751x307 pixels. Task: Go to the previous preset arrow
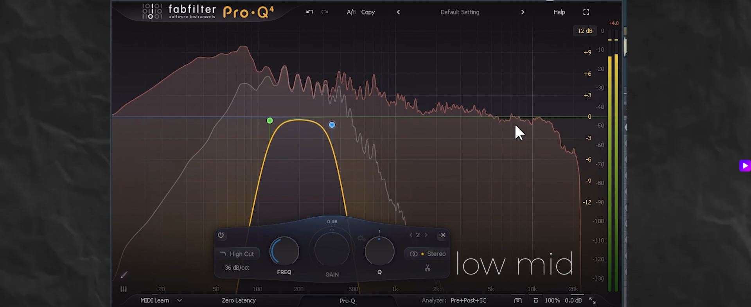[398, 12]
